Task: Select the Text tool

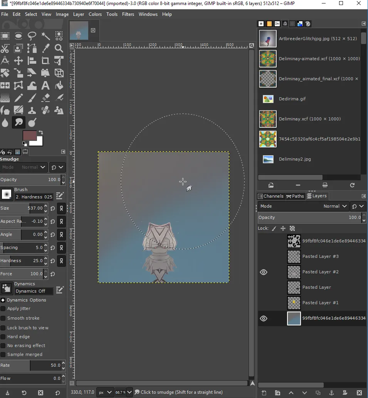Action: pyautogui.click(x=45, y=86)
